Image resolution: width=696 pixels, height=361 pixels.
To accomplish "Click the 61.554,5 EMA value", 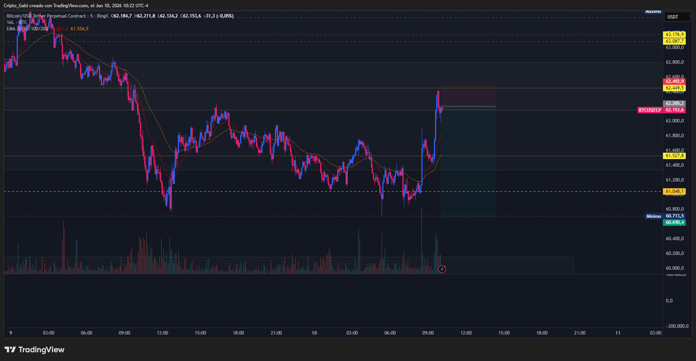I will [x=80, y=28].
